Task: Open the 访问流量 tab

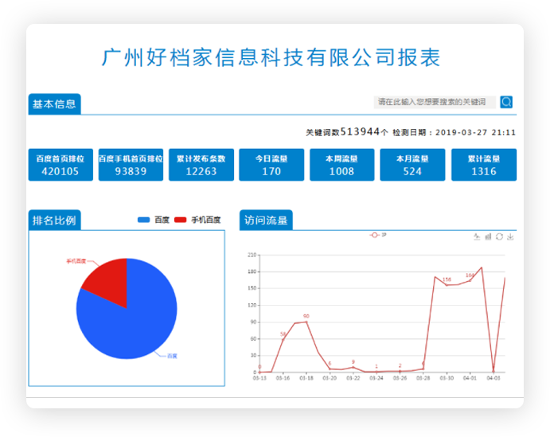Action: click(266, 220)
